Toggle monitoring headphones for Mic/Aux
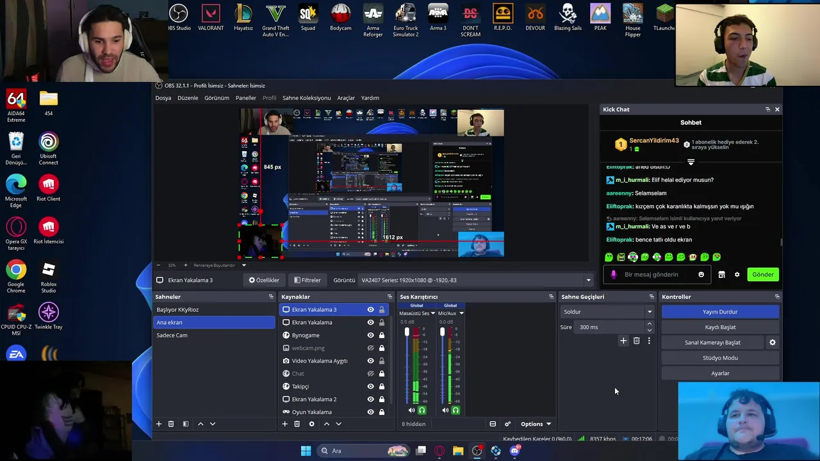 [x=455, y=410]
